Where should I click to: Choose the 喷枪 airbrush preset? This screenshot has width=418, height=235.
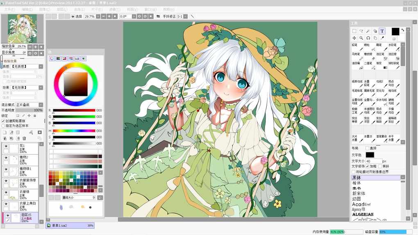[x=370, y=47]
